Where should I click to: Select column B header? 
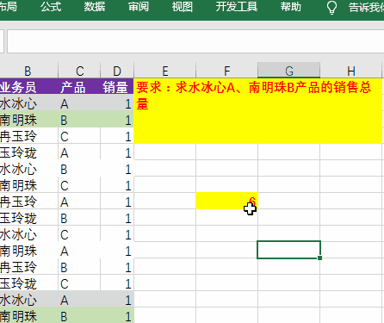point(28,71)
